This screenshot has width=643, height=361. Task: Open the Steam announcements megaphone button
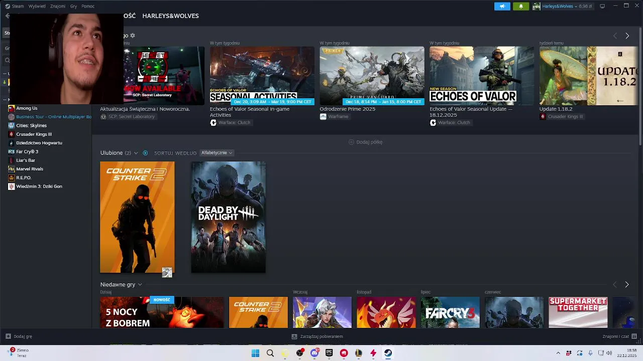point(502,6)
